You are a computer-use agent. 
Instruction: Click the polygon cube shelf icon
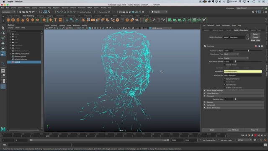[x=13, y=20]
